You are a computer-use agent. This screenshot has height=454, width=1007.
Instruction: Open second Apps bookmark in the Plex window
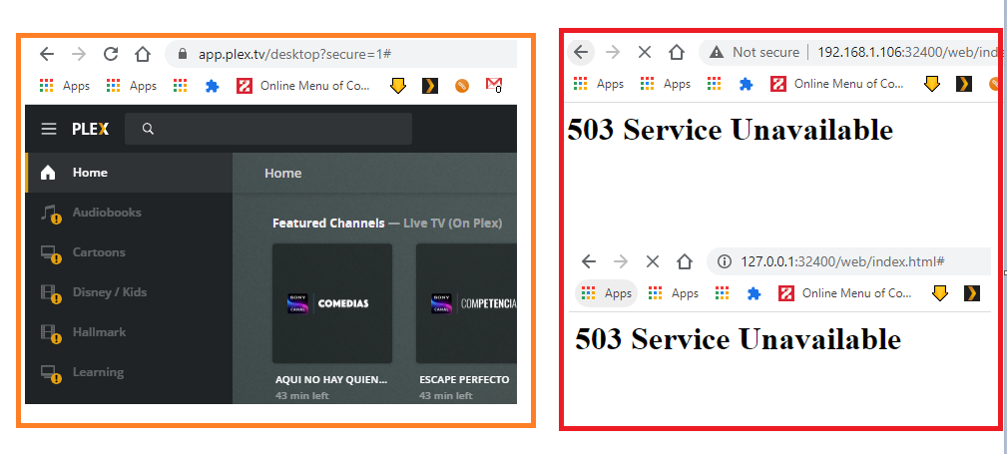click(x=131, y=86)
